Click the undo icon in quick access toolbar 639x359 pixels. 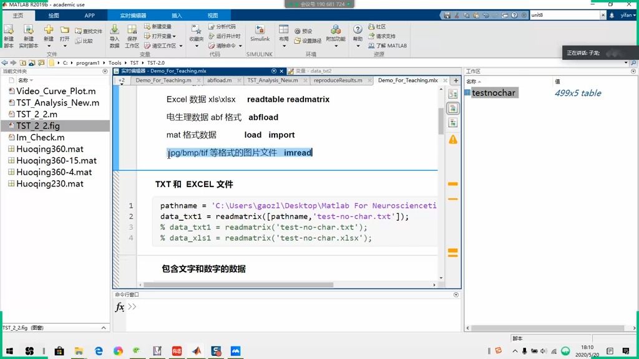tap(485, 15)
